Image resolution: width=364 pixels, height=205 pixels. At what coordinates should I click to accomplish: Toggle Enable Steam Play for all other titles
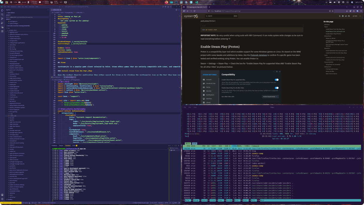(277, 88)
